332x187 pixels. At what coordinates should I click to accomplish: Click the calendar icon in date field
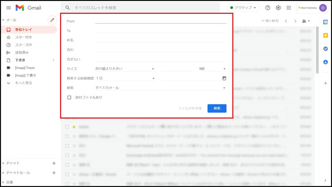pyautogui.click(x=224, y=78)
